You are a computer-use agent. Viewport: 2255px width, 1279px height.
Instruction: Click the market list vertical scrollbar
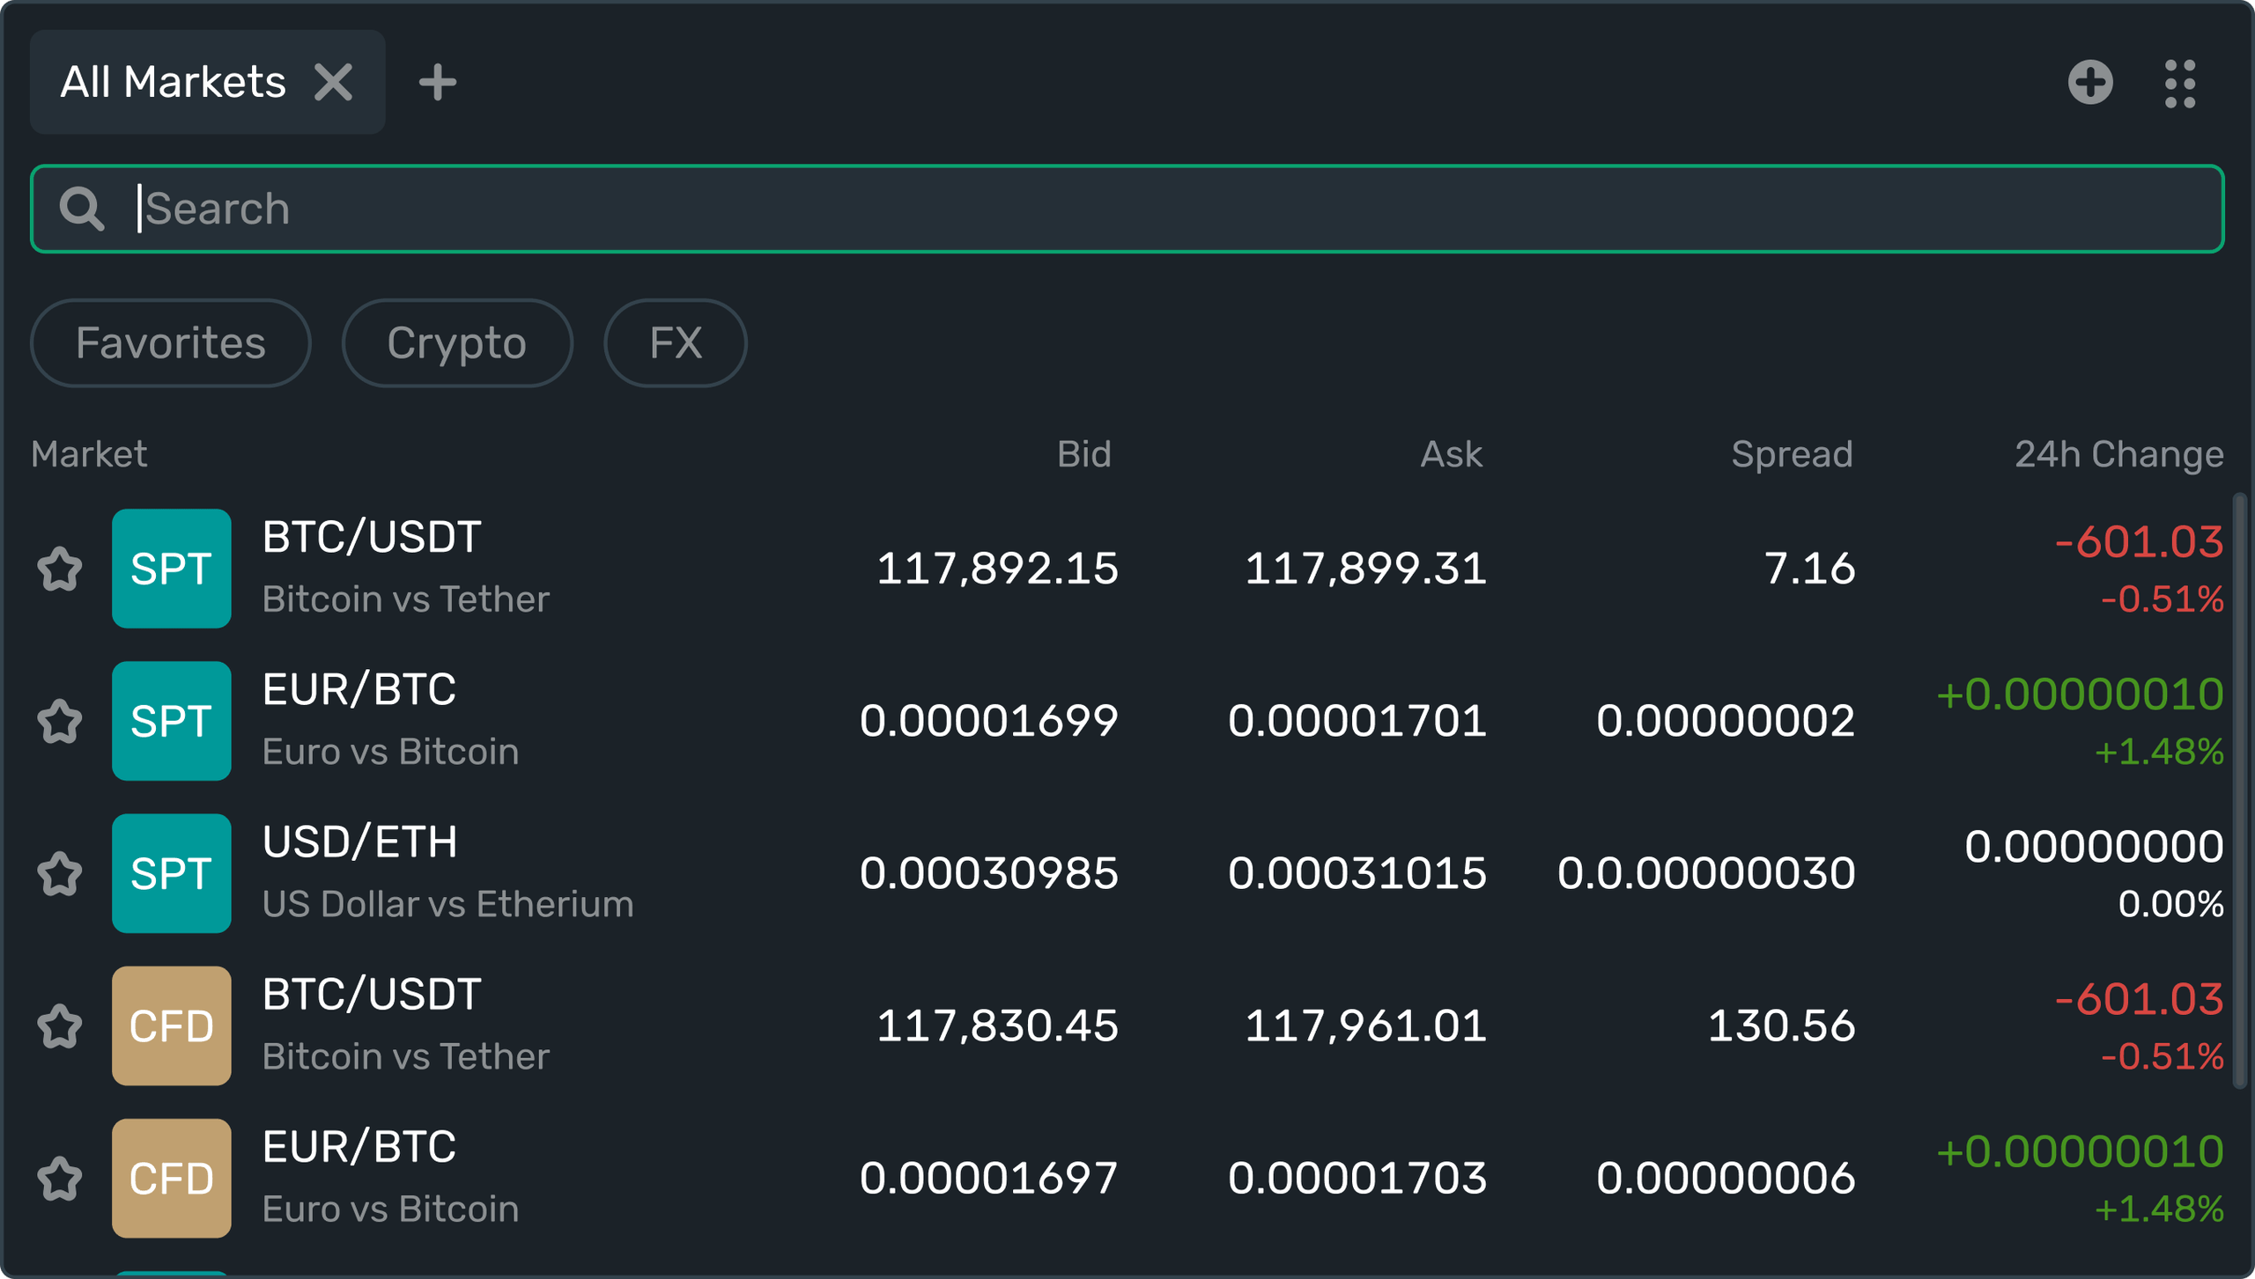(2239, 792)
